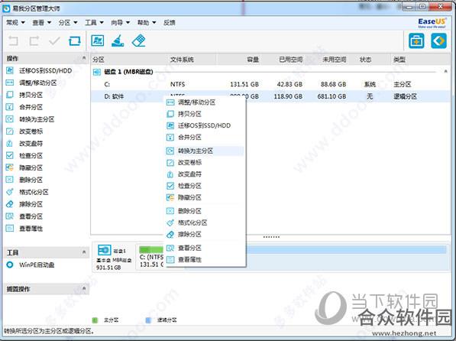
Task: Click the EaseUS logo
Action: pyautogui.click(x=432, y=23)
